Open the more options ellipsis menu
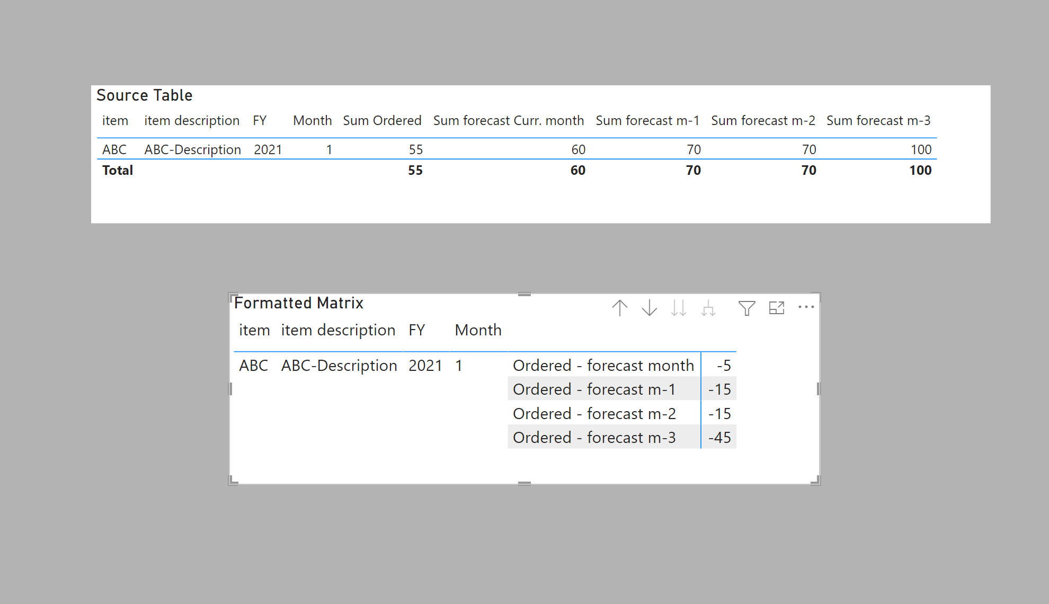This screenshot has height=604, width=1049. pos(806,307)
